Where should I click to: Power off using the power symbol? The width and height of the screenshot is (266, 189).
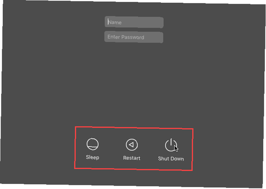click(x=171, y=145)
